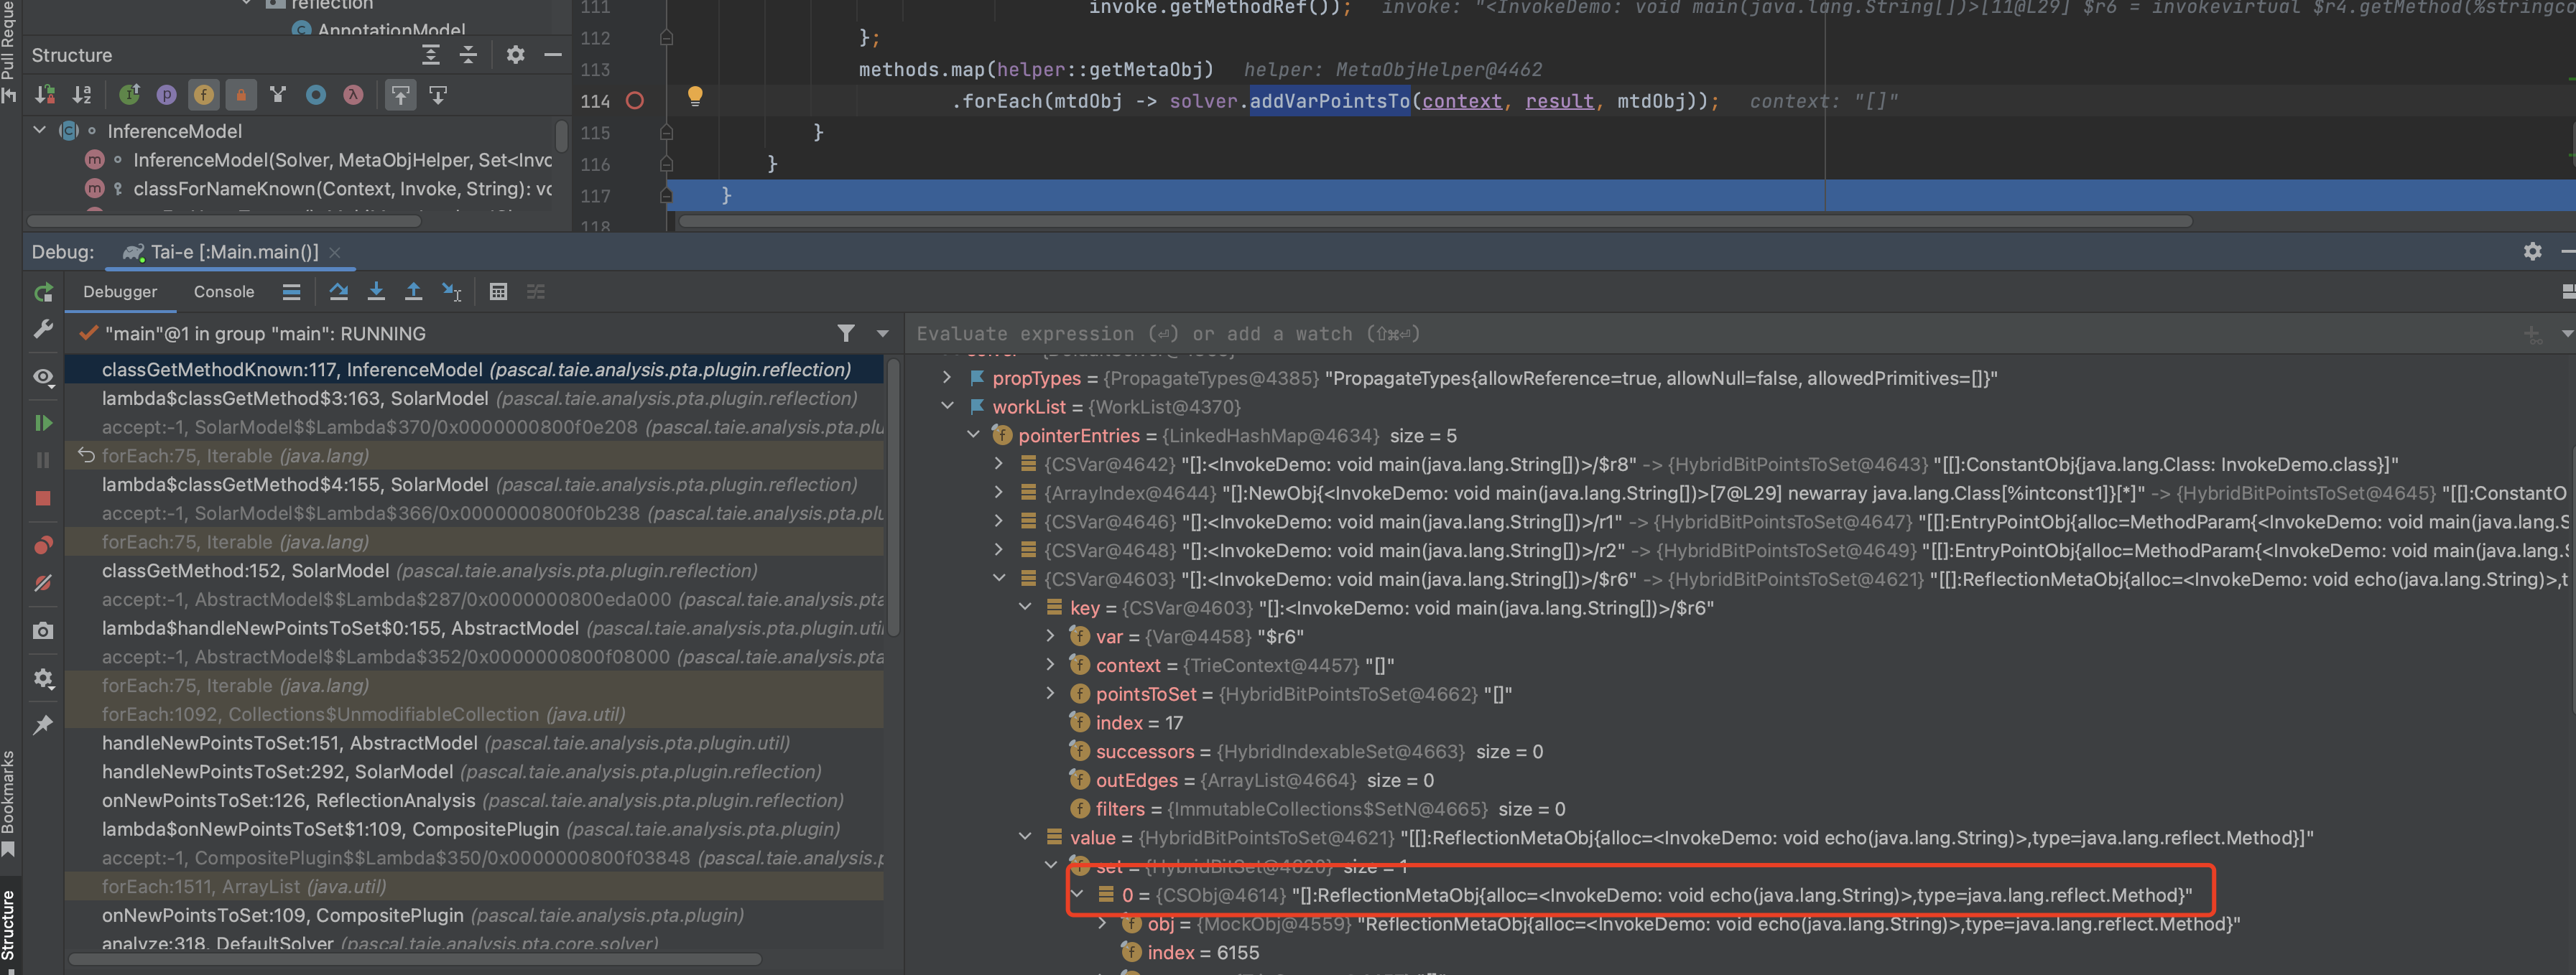Stop the debug session
2576x975 pixels.
click(43, 498)
